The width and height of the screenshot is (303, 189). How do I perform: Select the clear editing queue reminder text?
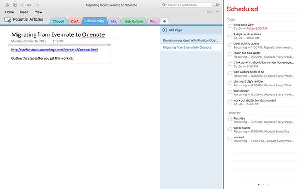click(246, 43)
